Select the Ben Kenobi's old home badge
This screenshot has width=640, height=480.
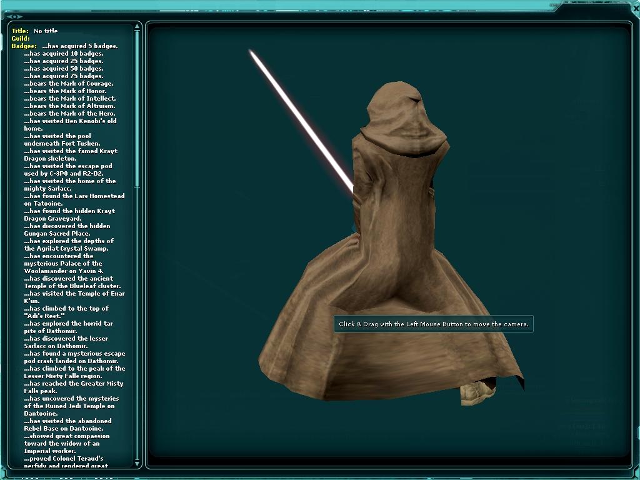click(x=70, y=124)
